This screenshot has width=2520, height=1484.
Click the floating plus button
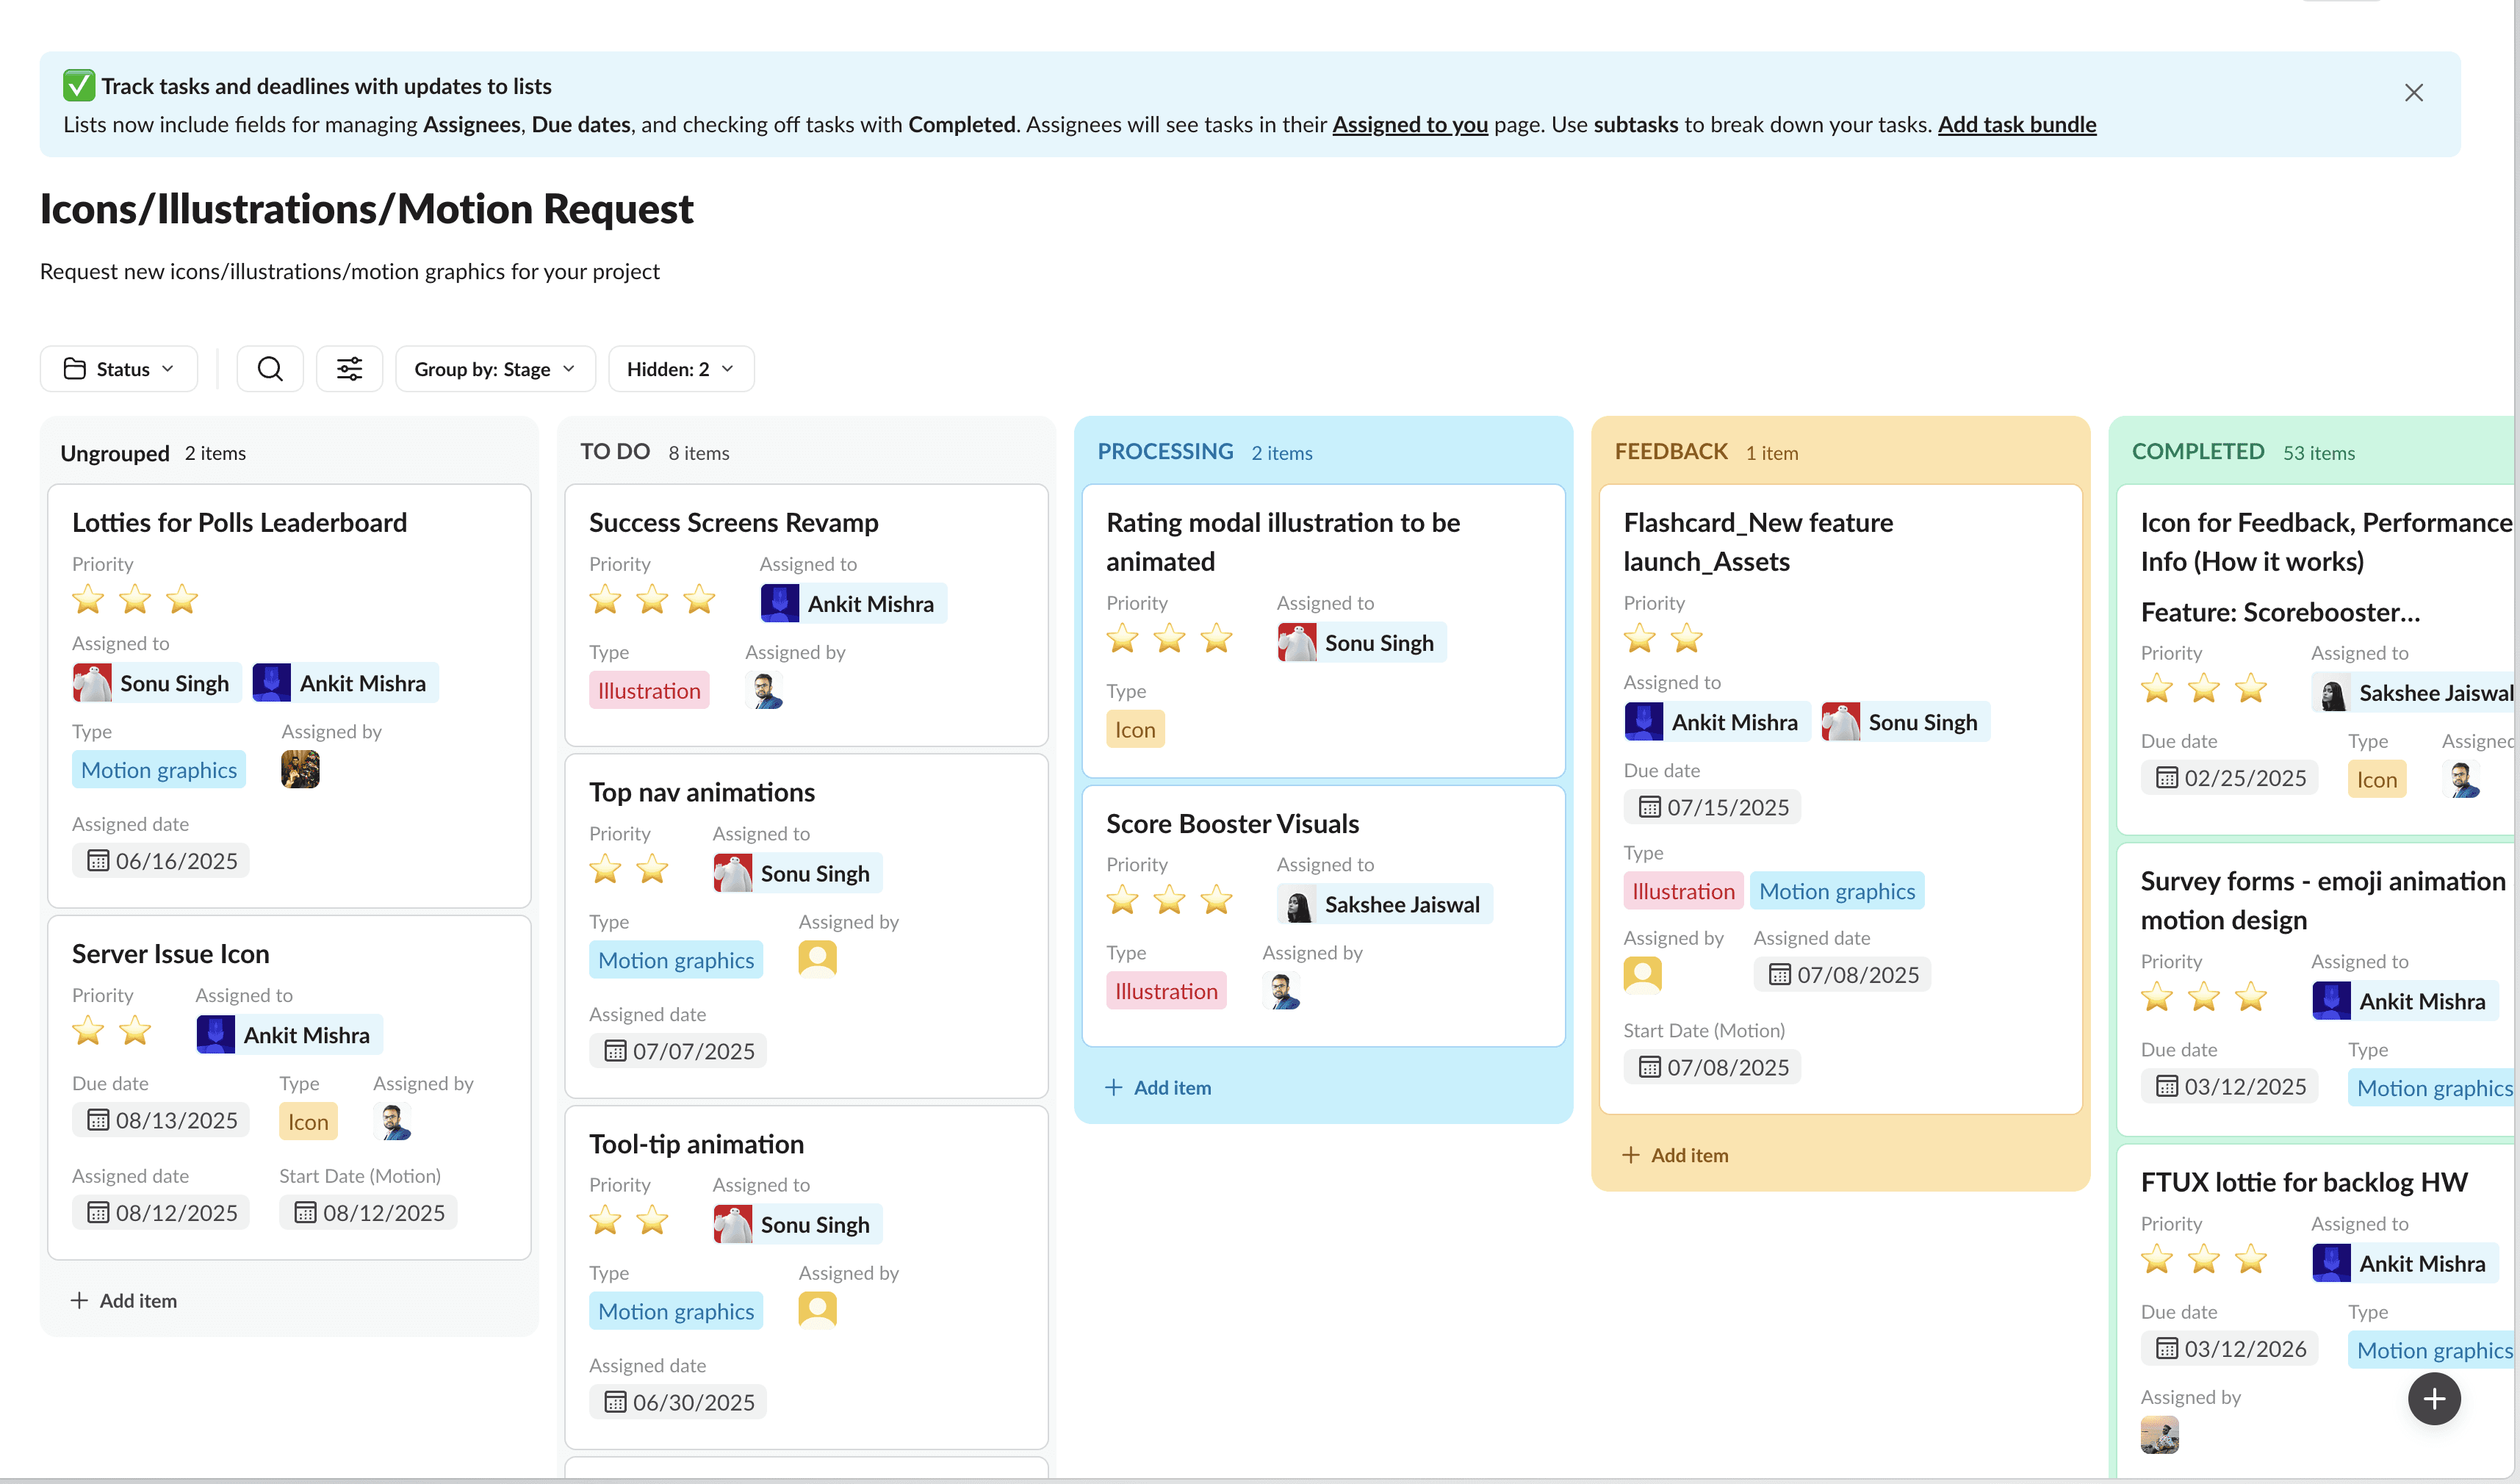[2433, 1398]
